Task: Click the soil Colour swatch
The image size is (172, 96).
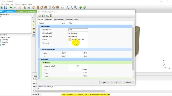Action: [70, 40]
